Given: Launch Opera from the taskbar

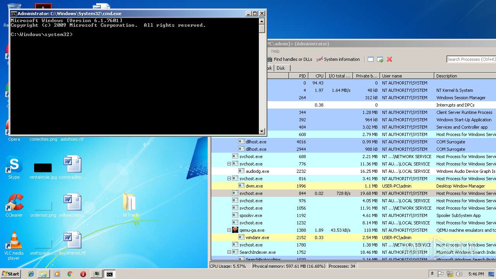Looking at the screenshot, I should [x=83, y=274].
